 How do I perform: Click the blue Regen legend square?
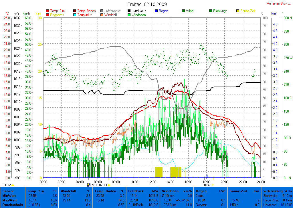[x=156, y=11]
